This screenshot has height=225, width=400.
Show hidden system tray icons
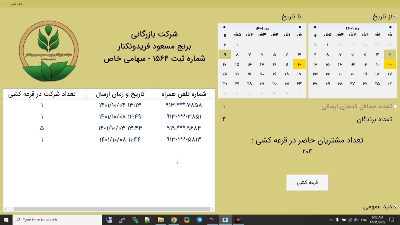[331, 220]
